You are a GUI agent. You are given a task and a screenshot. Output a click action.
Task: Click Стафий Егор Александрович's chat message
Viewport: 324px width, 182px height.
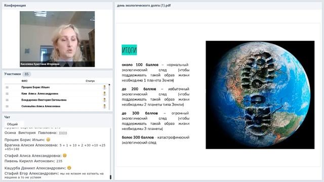[x=54, y=175]
